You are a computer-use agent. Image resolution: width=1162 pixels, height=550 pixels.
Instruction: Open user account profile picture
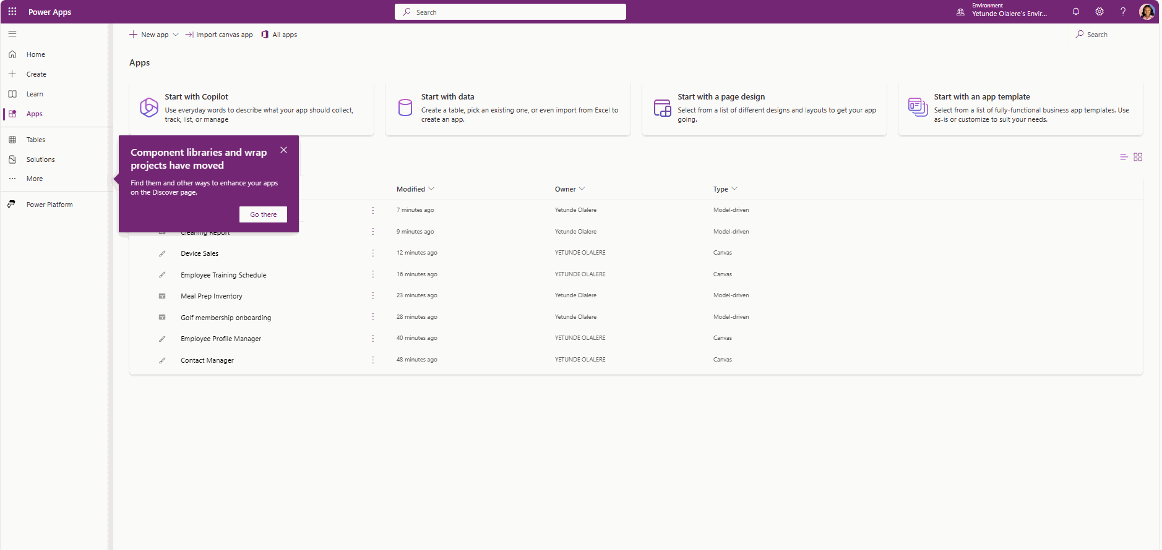(1147, 12)
